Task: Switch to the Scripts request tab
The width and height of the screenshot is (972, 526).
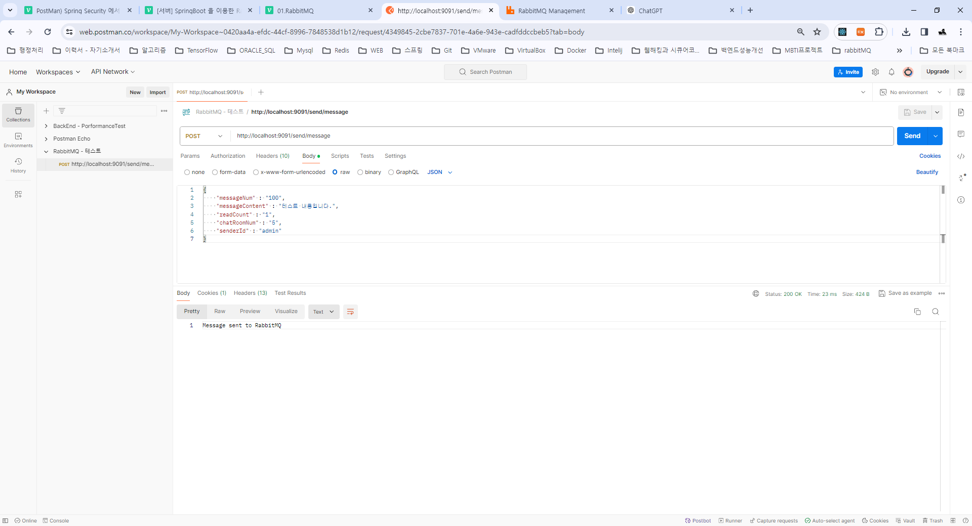Action: click(340, 156)
